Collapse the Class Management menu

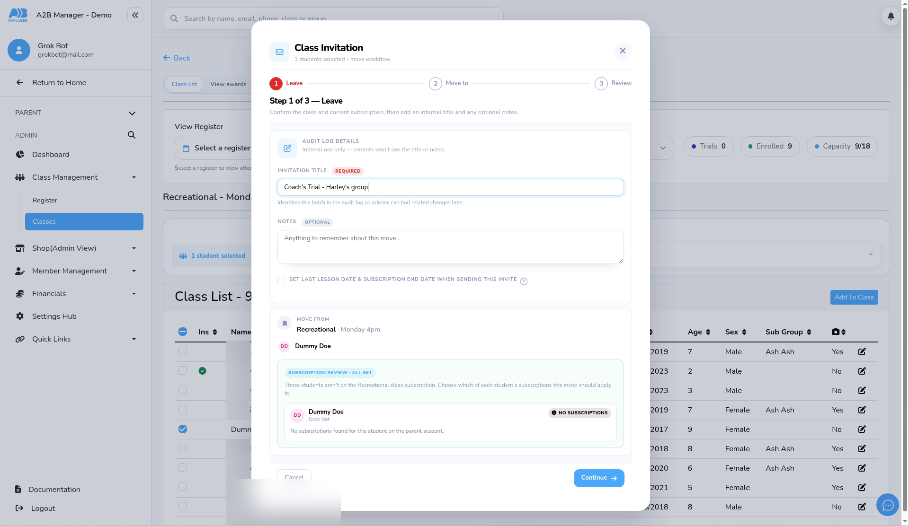[134, 177]
